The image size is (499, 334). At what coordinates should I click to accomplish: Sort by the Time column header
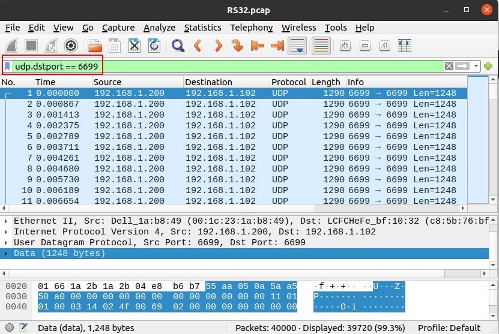tap(63, 82)
